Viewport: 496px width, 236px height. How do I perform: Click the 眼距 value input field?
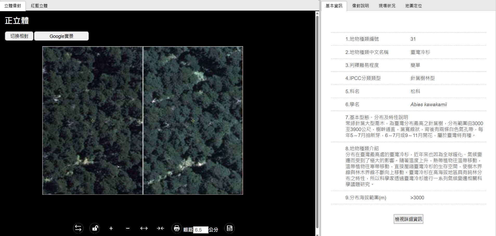click(x=200, y=230)
